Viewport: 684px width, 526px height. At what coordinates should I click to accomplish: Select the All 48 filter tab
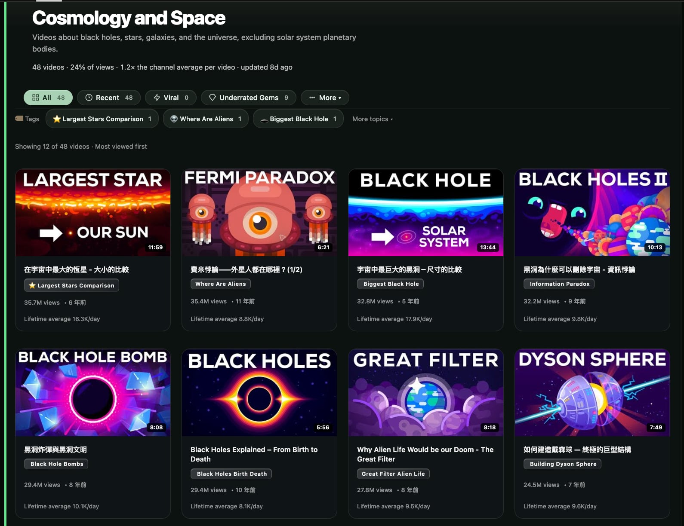click(48, 98)
